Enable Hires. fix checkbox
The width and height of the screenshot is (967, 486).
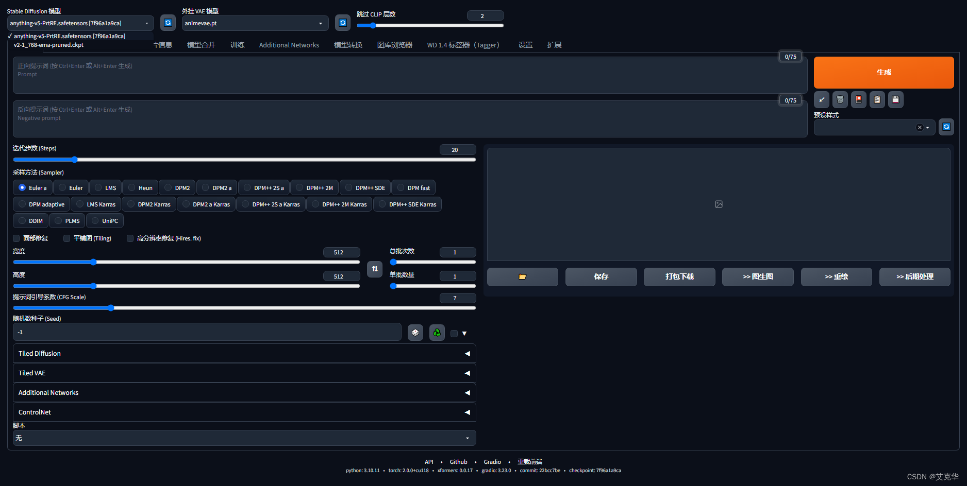130,238
